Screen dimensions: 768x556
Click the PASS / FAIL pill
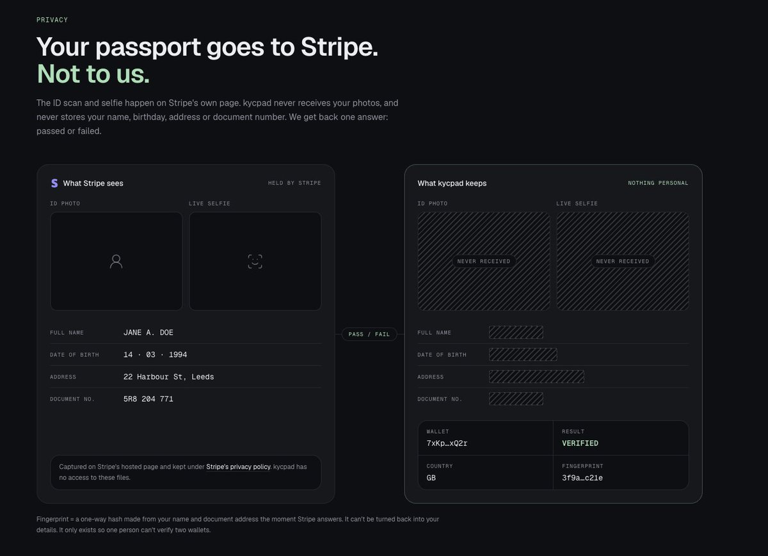pyautogui.click(x=369, y=334)
